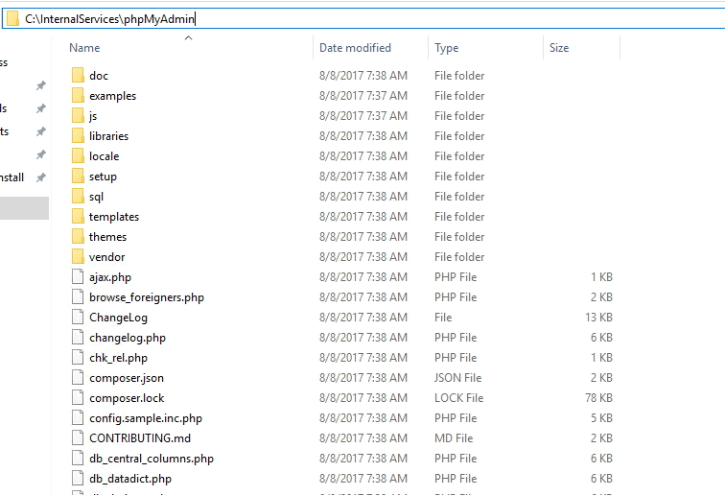The height and width of the screenshot is (496, 725).
Task: Click the 'LOCK File' type cell
Action: [x=458, y=398]
